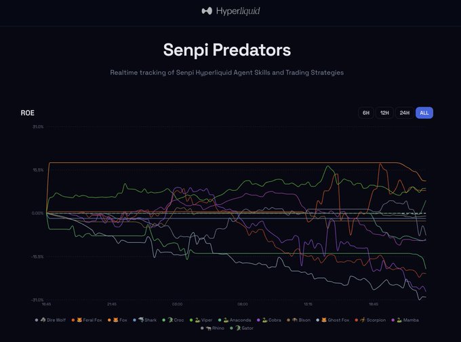The image size is (461, 342).
Task: Toggle Ghost Fox legend entry
Action: (x=336, y=320)
